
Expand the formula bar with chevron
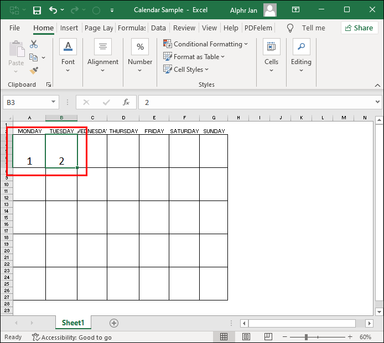(377, 102)
